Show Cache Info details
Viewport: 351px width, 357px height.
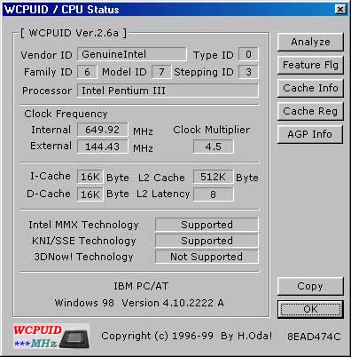point(310,88)
